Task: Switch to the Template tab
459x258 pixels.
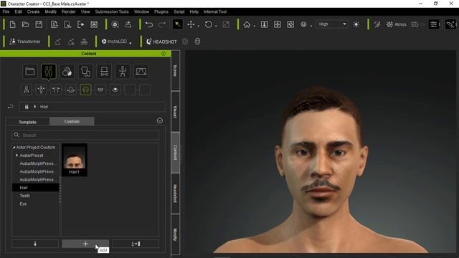Action: pyautogui.click(x=27, y=122)
